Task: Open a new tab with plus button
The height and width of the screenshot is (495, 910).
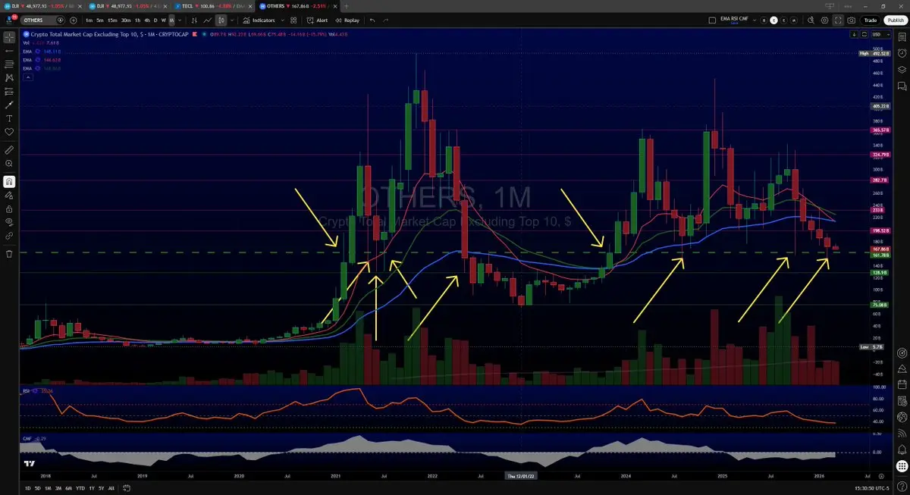Action: coord(347,5)
